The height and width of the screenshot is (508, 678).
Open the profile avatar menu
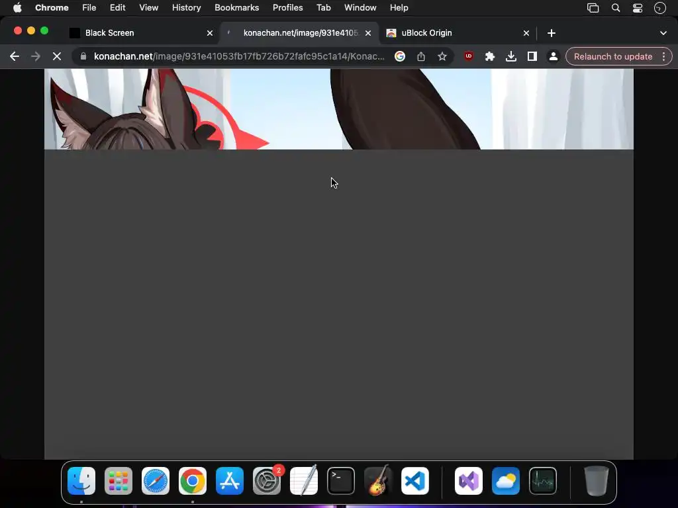click(553, 57)
